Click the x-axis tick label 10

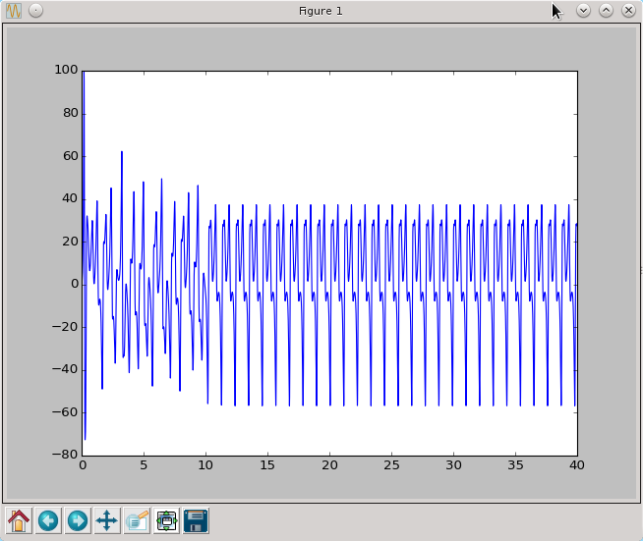205,465
